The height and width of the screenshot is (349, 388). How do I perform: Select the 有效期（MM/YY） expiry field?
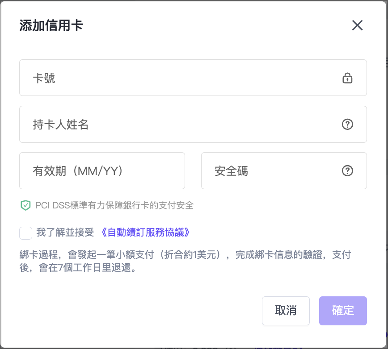point(102,171)
